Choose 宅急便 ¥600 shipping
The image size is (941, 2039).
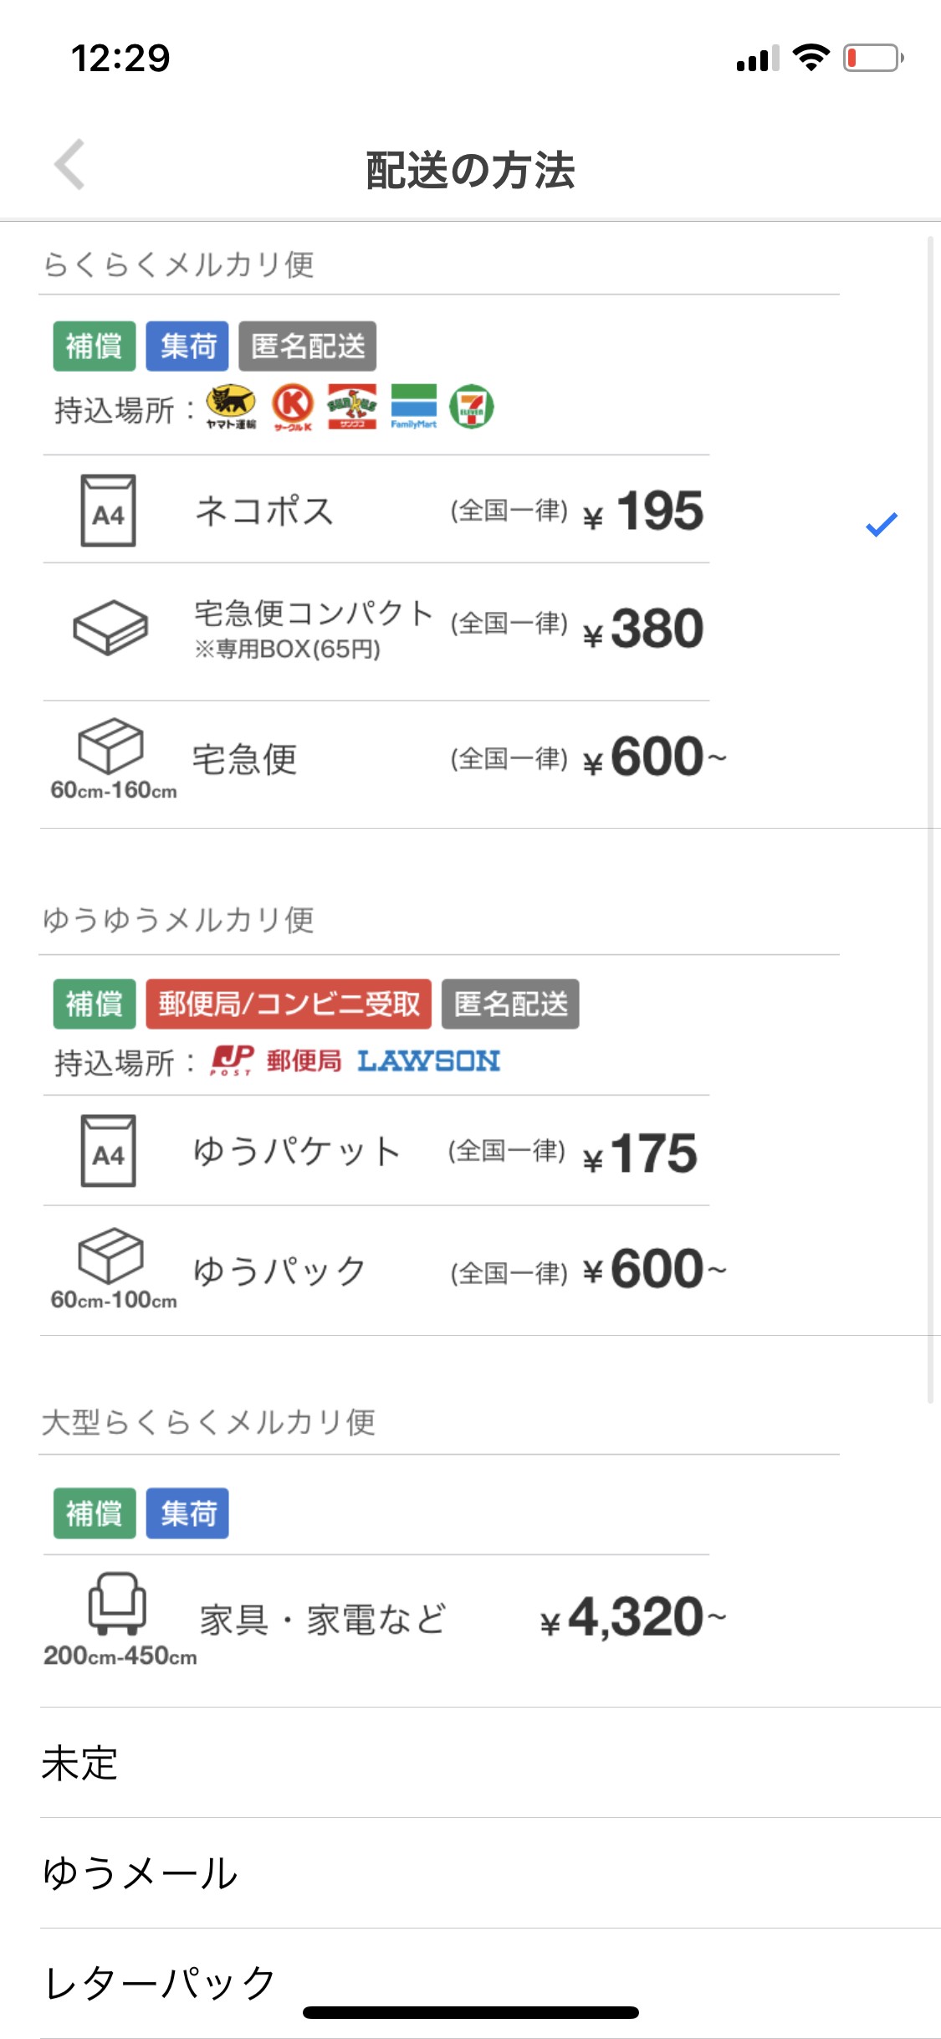pyautogui.click(x=376, y=758)
